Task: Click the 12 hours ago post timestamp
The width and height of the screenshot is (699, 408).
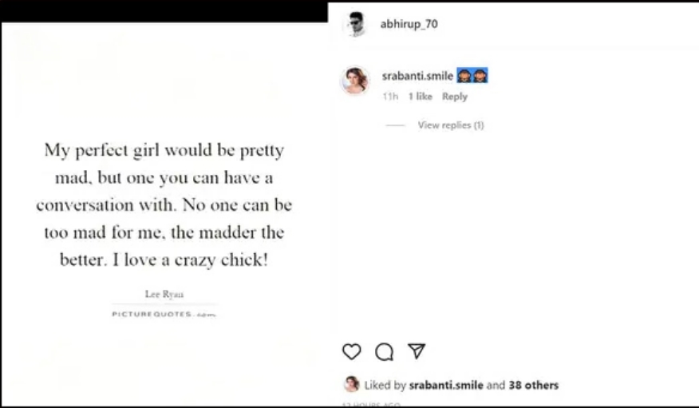Action: 371,405
